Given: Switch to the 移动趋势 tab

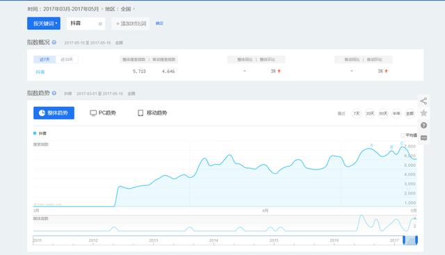Looking at the screenshot, I should pyautogui.click(x=152, y=113).
